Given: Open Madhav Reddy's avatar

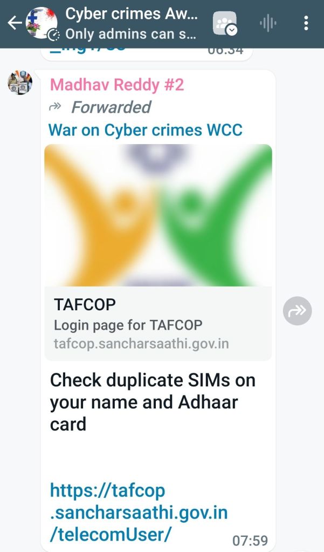Looking at the screenshot, I should point(20,83).
